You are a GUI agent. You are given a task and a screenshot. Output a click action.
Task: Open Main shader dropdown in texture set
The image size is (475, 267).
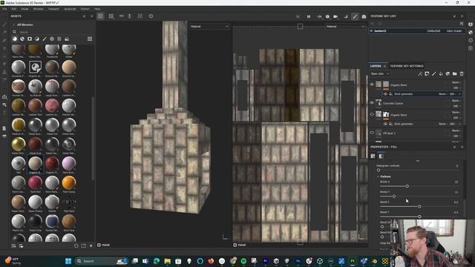click(x=454, y=31)
